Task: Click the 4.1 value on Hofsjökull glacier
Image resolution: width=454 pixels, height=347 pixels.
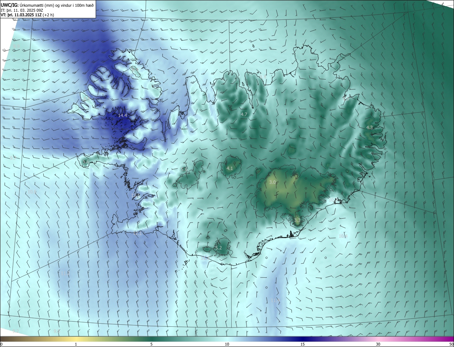Action: click(x=230, y=169)
